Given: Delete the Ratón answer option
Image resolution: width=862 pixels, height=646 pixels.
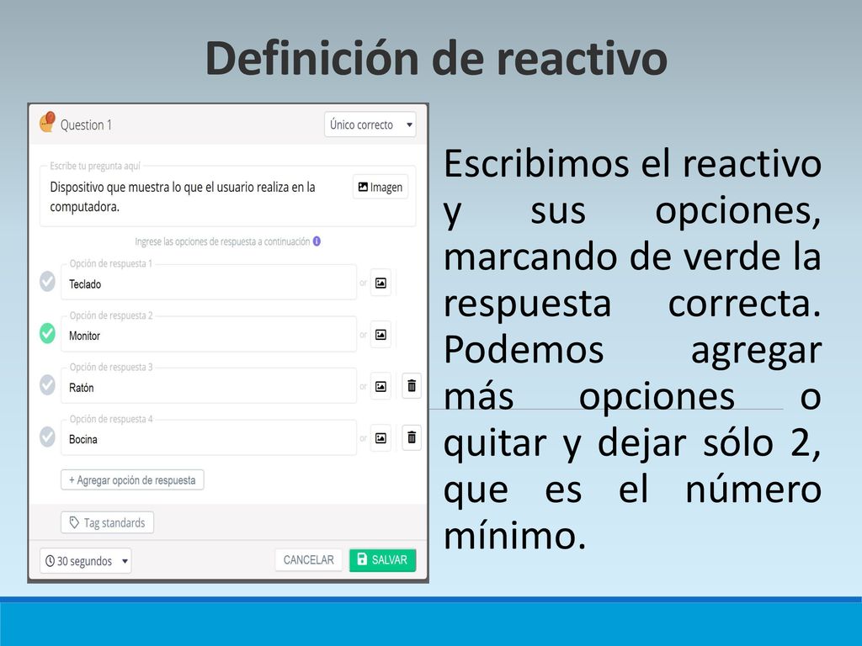Looking at the screenshot, I should click(411, 385).
